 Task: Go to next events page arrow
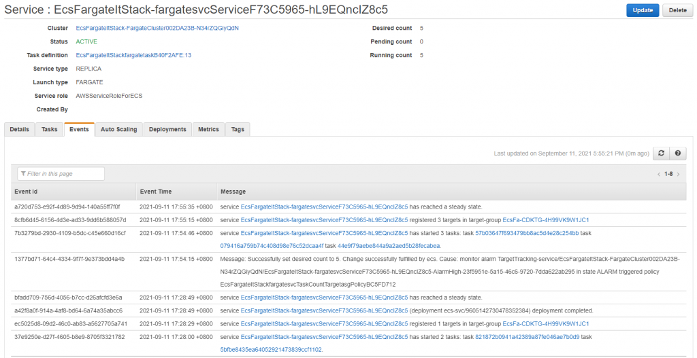[679, 175]
